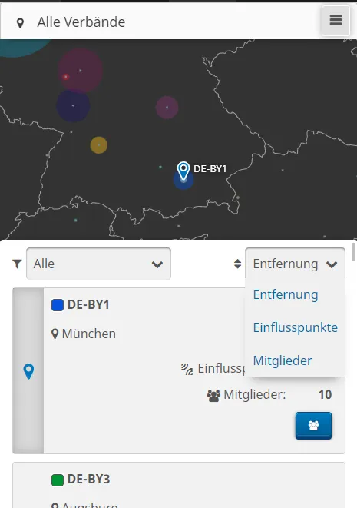Open the DE-BY3 association title
This screenshot has height=508, width=357.
point(89,479)
